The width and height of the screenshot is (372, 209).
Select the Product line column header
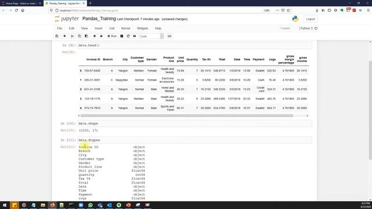coord(169,59)
